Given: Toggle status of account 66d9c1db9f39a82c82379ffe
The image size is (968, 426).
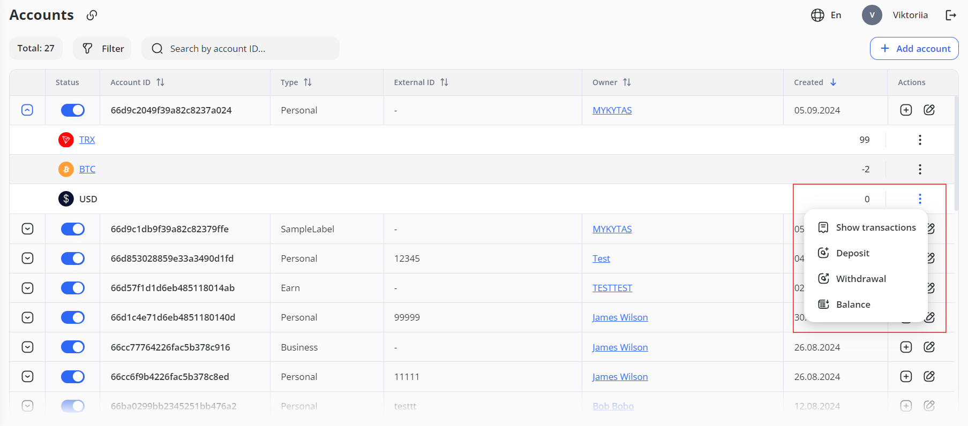Looking at the screenshot, I should coord(73,229).
